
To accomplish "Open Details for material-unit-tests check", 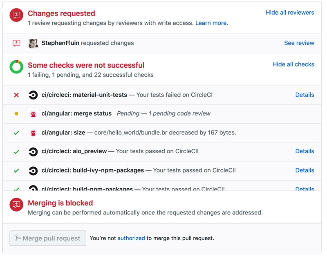I will (305, 95).
